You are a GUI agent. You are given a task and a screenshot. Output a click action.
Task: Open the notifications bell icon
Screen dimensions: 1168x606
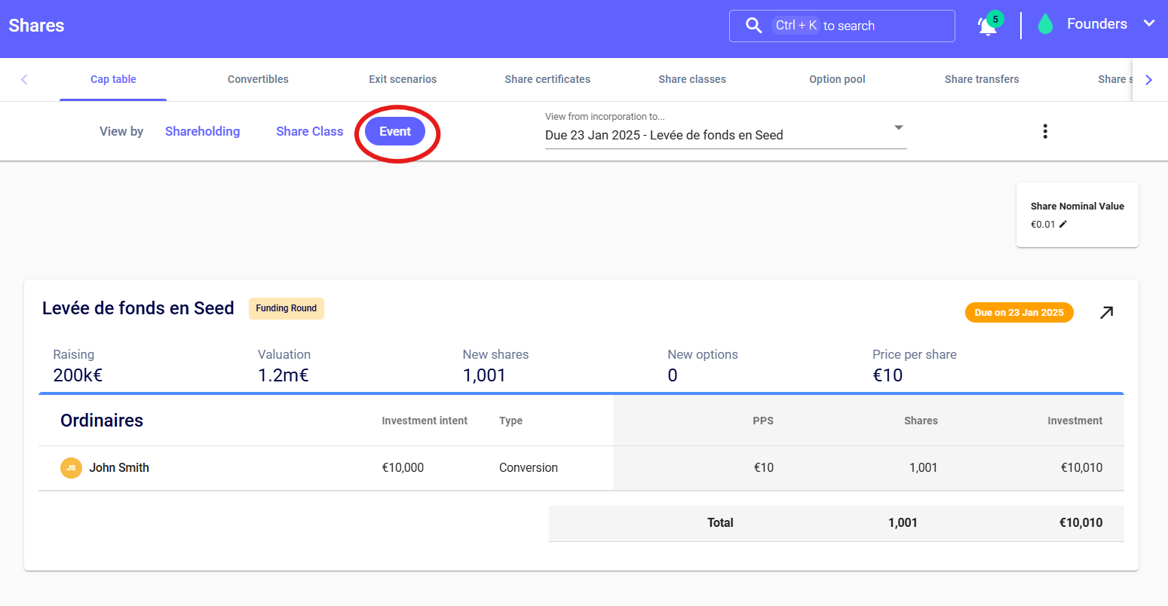987,26
